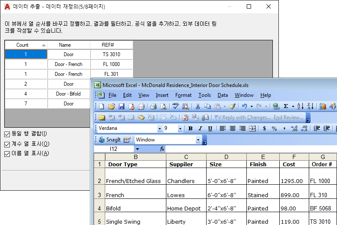
Task: Open the File menu in Excel
Action: 112,95
